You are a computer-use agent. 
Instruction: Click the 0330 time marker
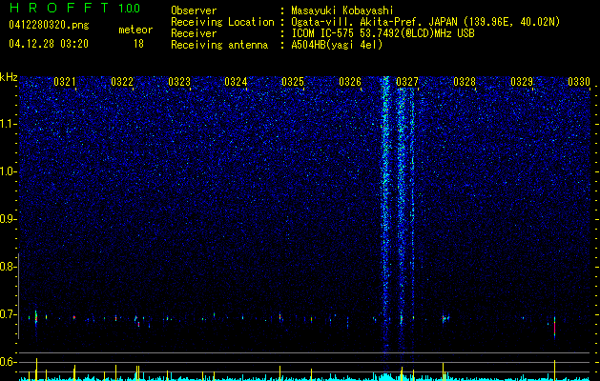click(x=579, y=82)
